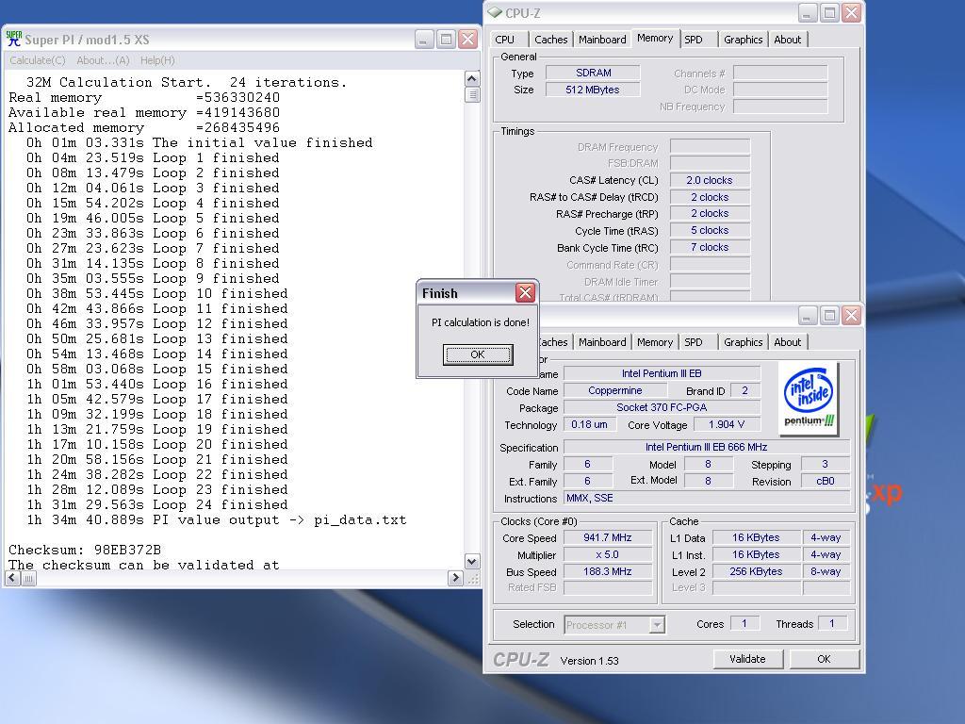Click the Core Voltage value 1.904 V
Viewport: 965px width, 724px height.
coord(727,425)
